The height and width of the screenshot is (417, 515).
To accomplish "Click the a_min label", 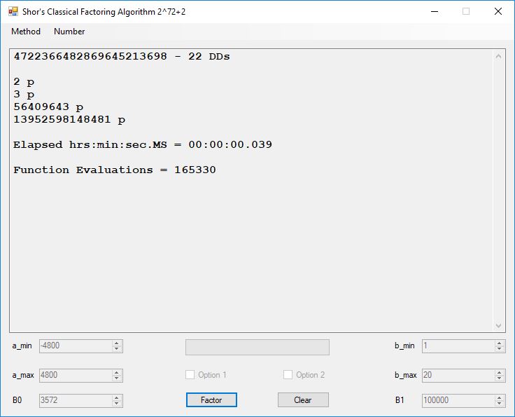I will tap(22, 346).
